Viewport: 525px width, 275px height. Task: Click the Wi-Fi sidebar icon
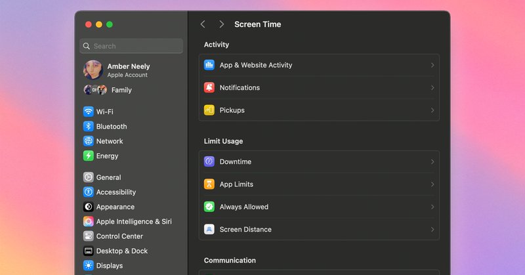[89, 112]
